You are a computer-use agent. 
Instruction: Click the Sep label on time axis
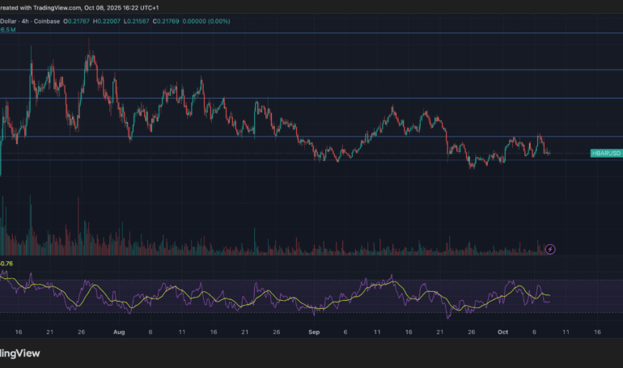315,332
